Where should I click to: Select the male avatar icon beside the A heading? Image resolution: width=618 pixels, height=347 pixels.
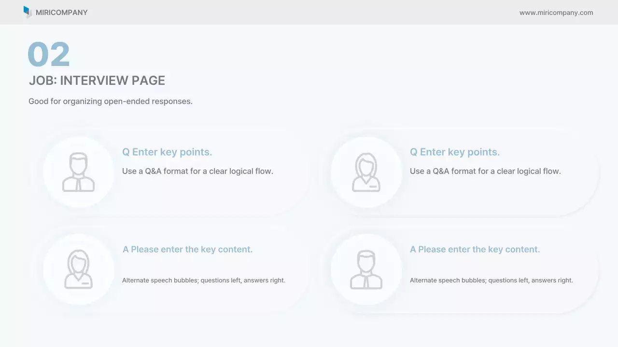[366, 269]
